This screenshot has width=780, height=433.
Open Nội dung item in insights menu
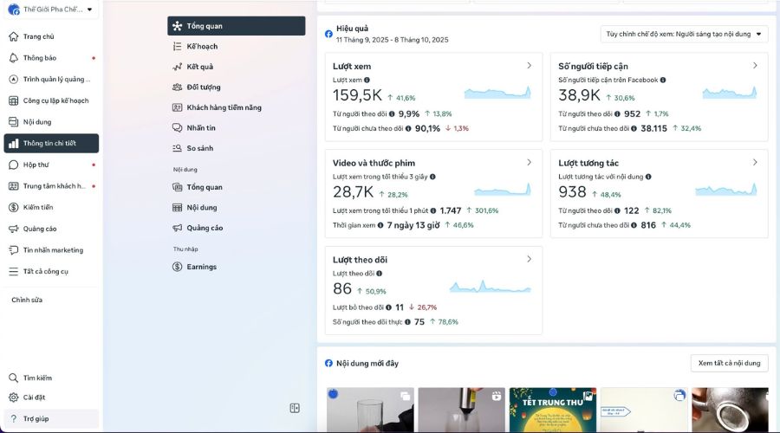[237, 207]
